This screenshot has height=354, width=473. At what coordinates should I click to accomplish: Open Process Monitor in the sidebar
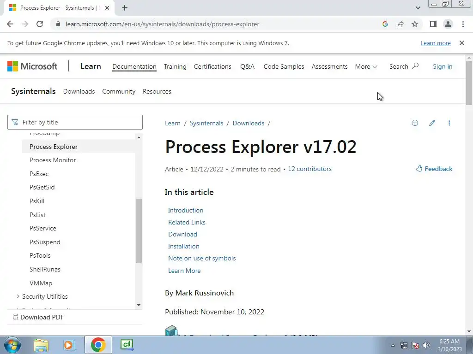pyautogui.click(x=53, y=160)
